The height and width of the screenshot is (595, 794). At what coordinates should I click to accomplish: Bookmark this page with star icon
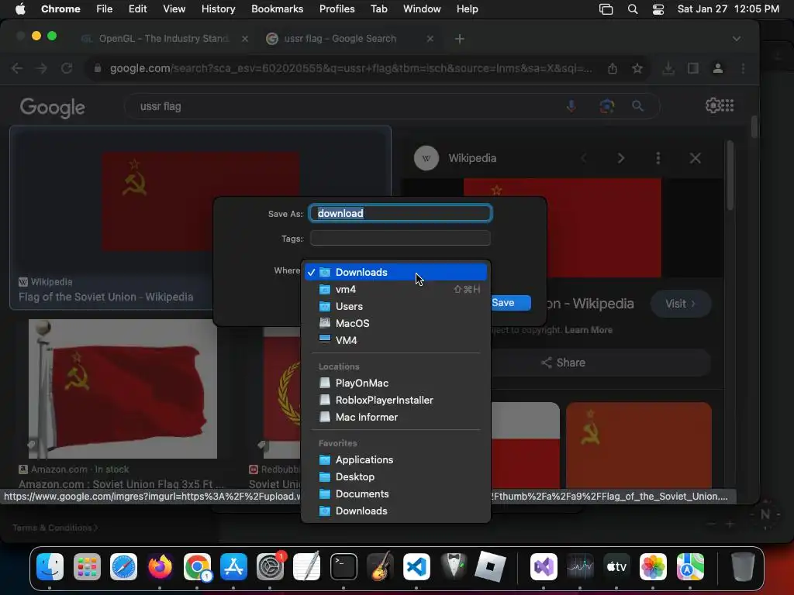637,68
